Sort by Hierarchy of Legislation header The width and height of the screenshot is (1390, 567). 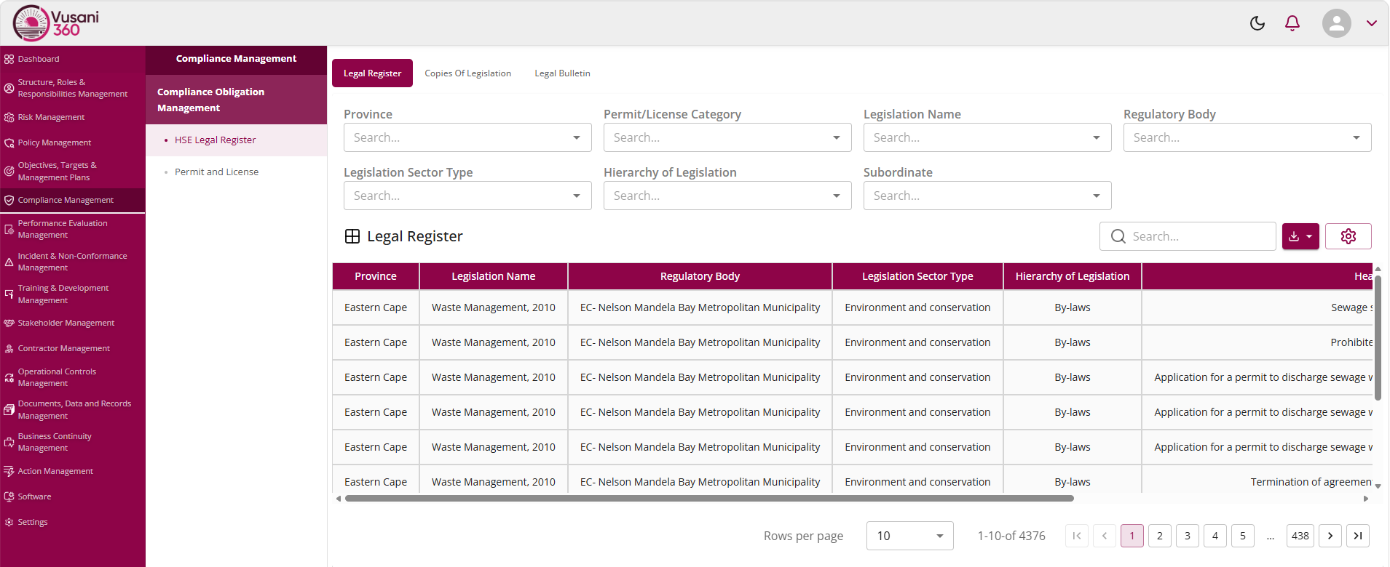(1073, 276)
